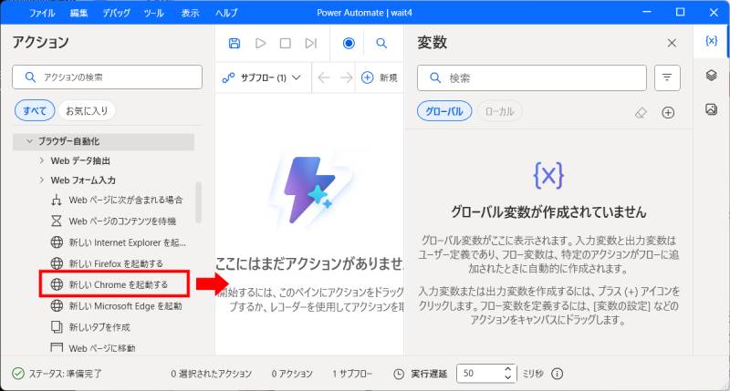Viewport: 730px width, 391px height.
Task: Start the recorder with the circle icon
Action: (349, 43)
